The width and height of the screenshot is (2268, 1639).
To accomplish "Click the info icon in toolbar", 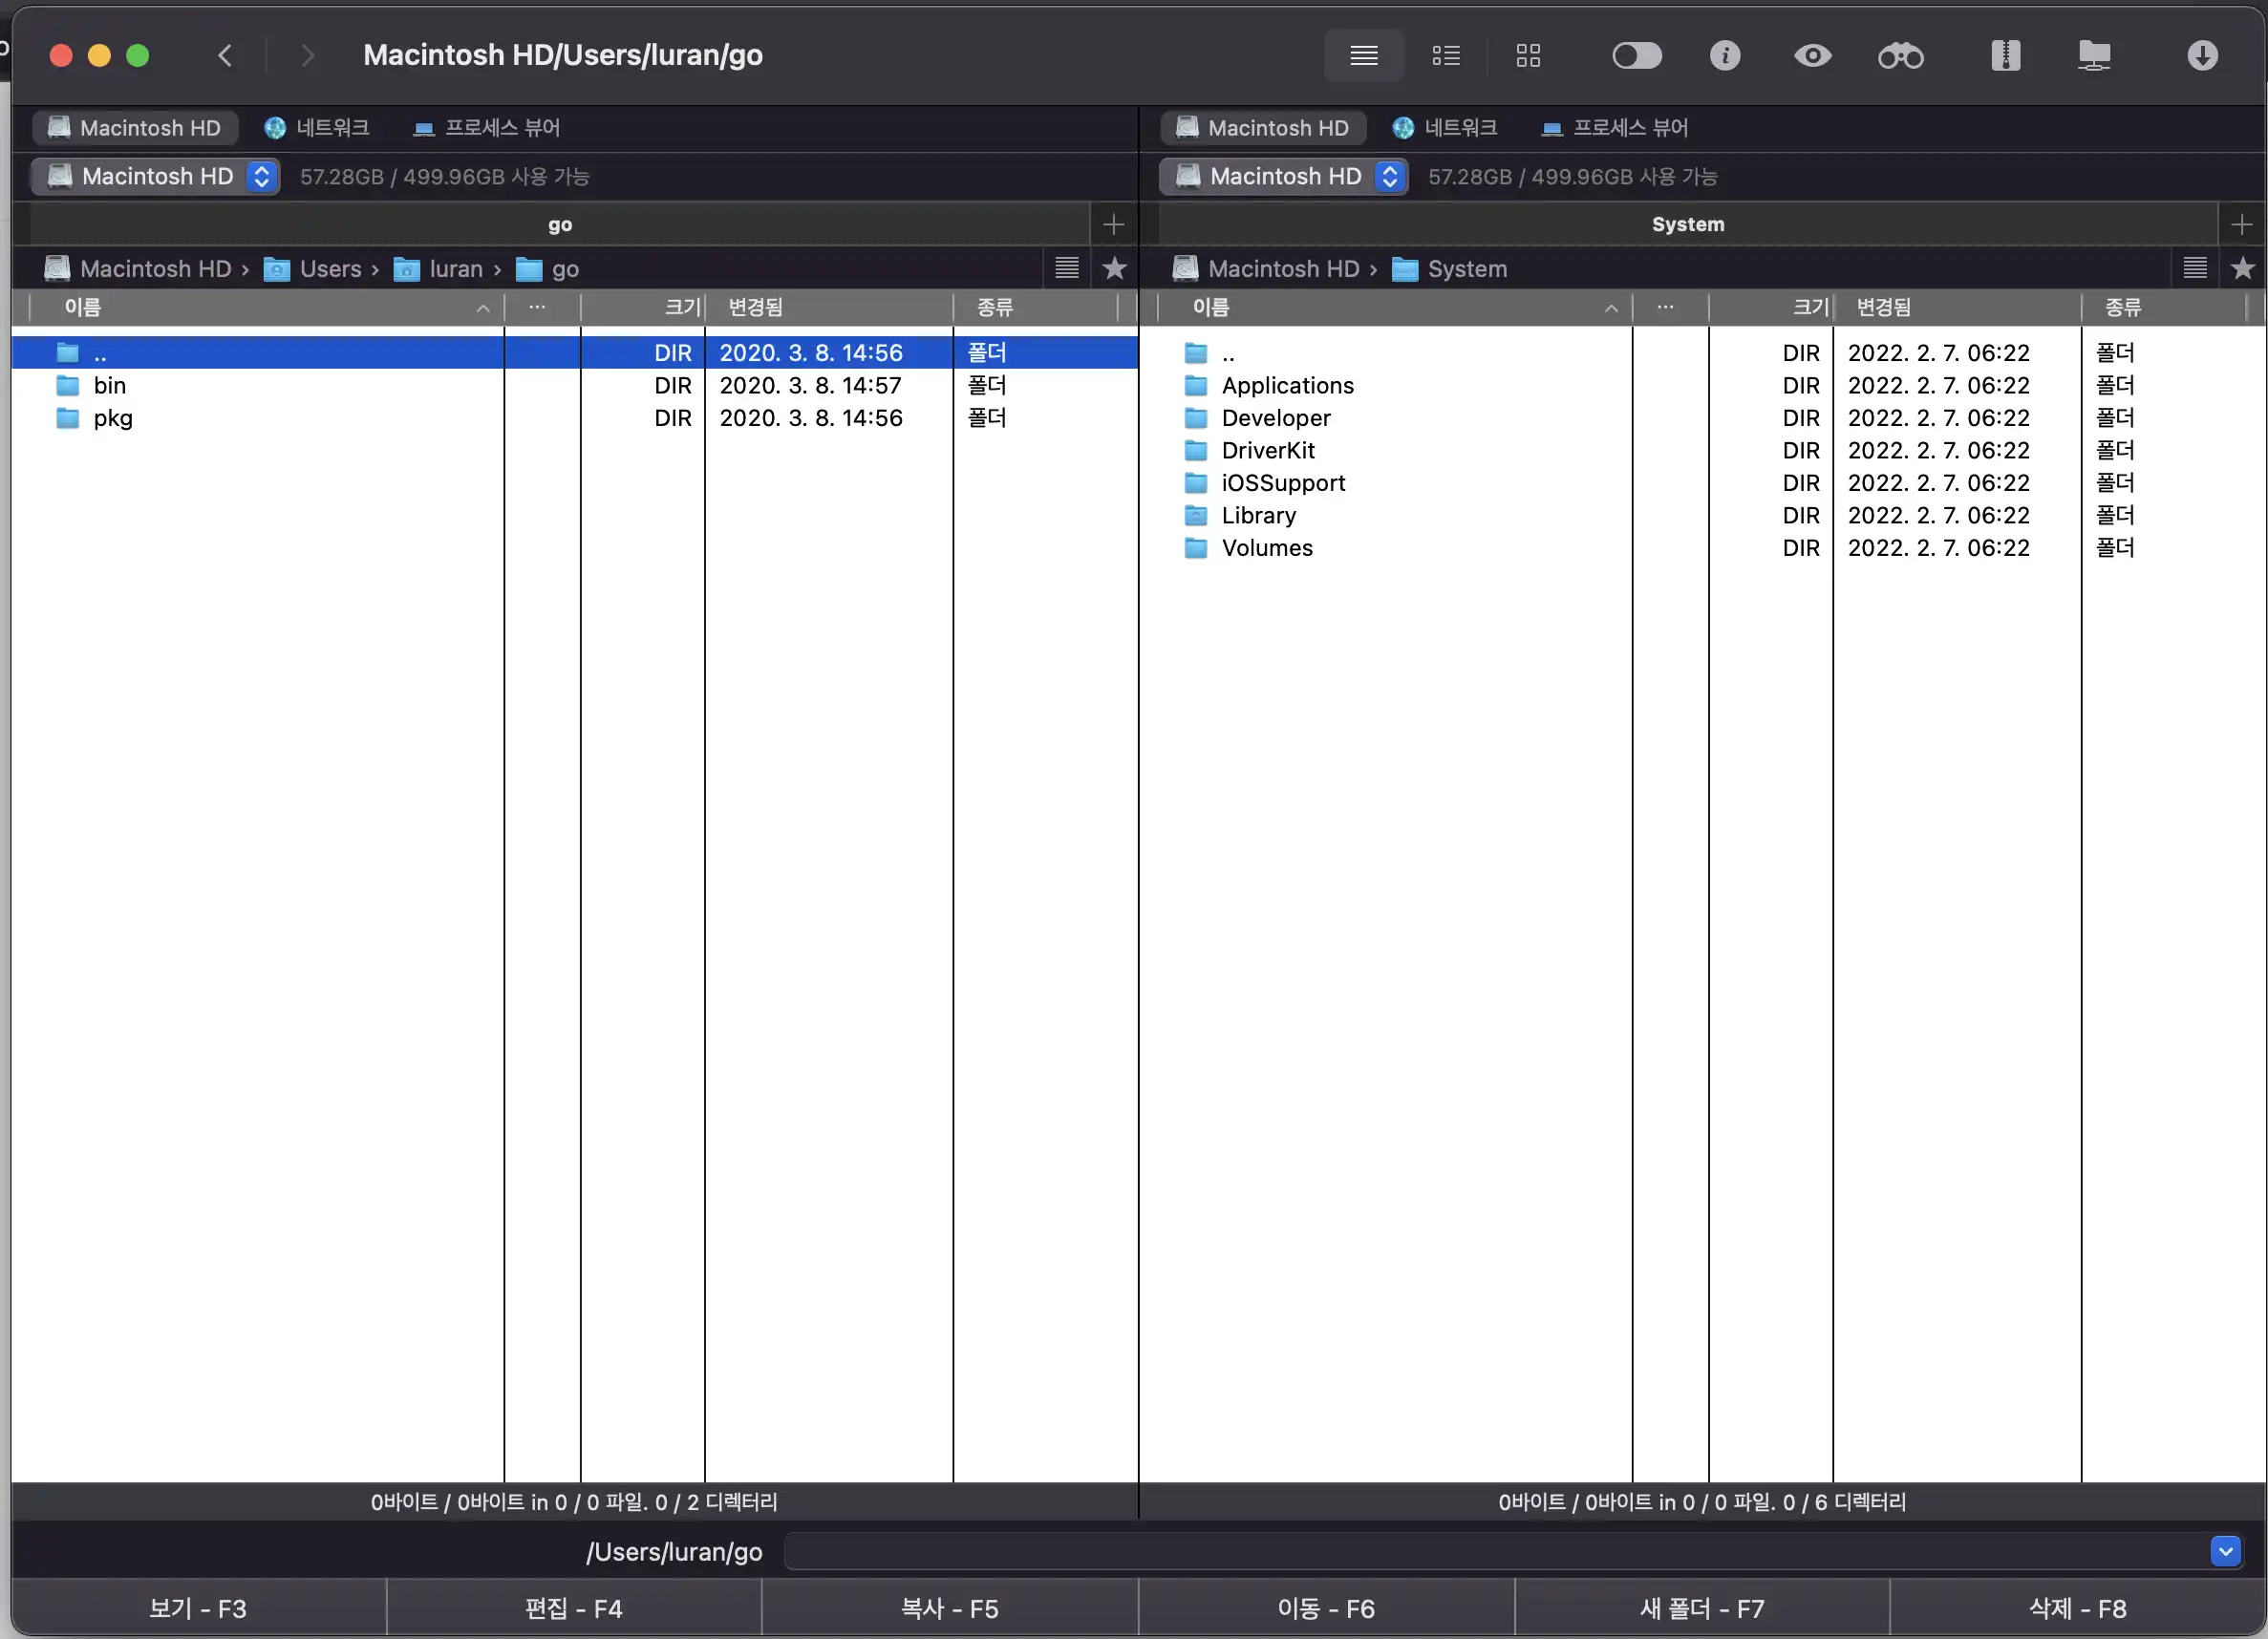I will [1725, 56].
